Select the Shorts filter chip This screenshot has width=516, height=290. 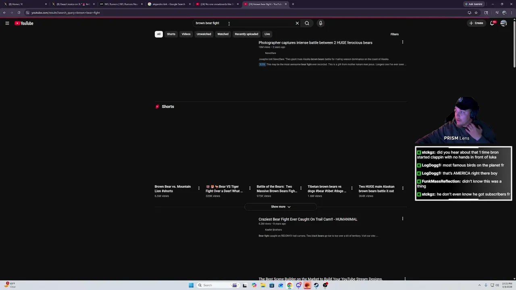pyautogui.click(x=171, y=34)
